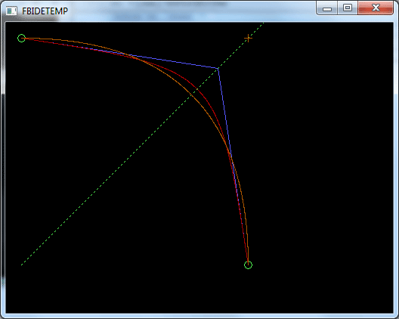Screen dimensions: 399x319
Task: Click the FBIDETEMP window icon
Action: (11, 11)
